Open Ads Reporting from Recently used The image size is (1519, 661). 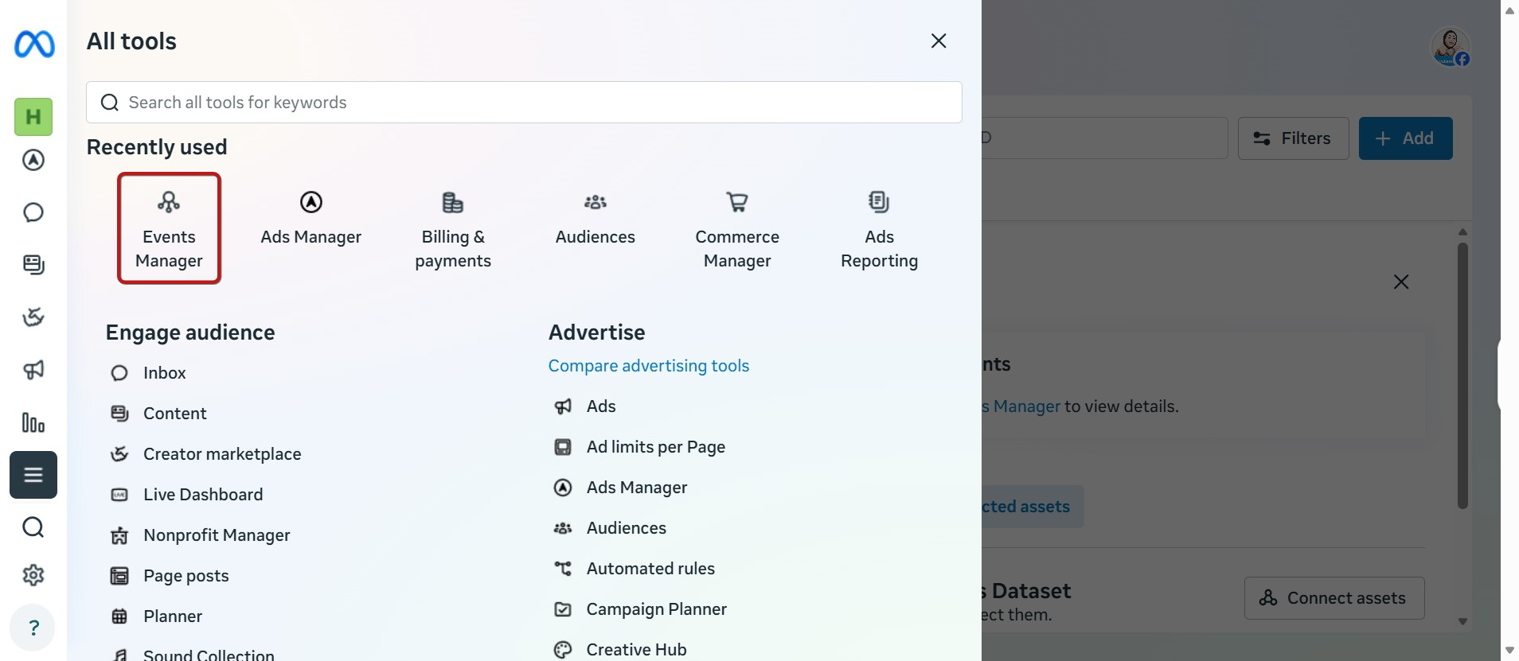click(x=880, y=228)
